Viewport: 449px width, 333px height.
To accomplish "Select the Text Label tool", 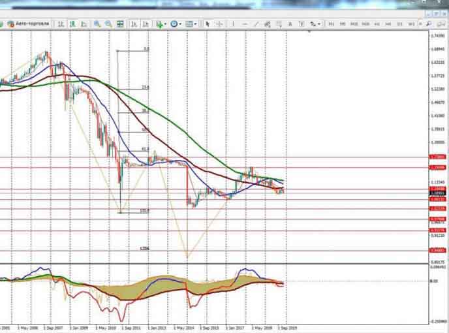I will (302, 24).
